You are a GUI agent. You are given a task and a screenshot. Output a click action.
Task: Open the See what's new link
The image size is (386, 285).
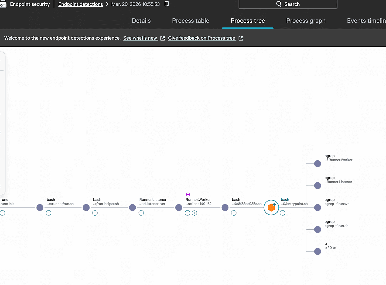(140, 38)
